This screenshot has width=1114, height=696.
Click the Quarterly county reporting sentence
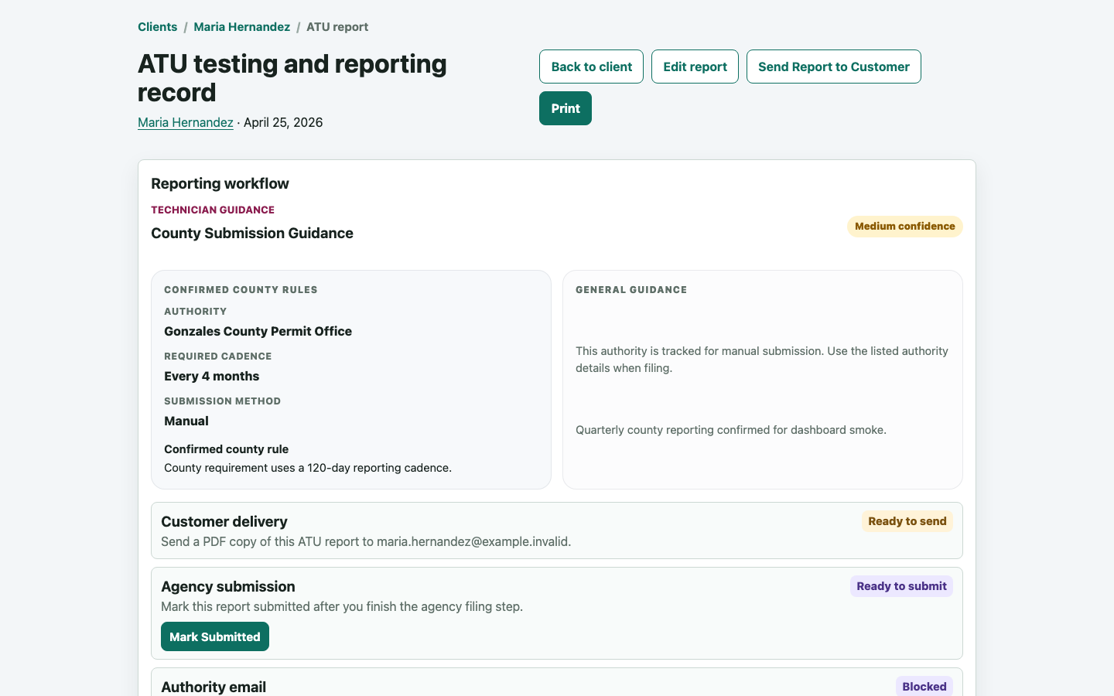(731, 430)
